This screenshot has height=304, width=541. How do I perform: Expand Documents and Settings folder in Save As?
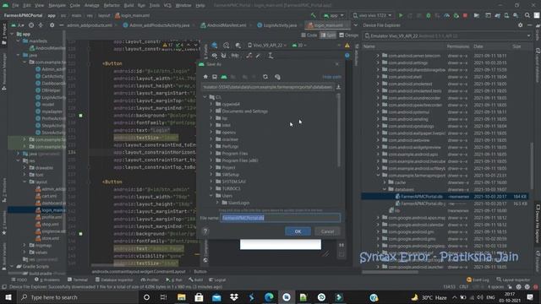coord(211,111)
